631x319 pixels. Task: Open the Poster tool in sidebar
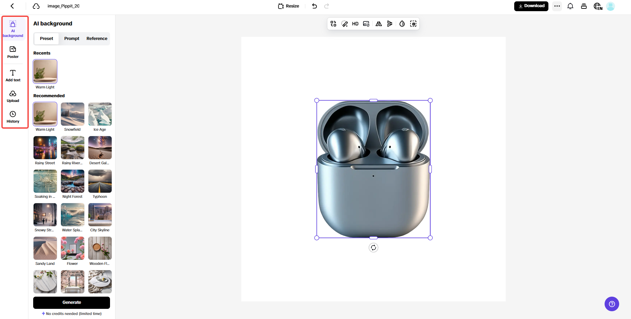(x=13, y=52)
